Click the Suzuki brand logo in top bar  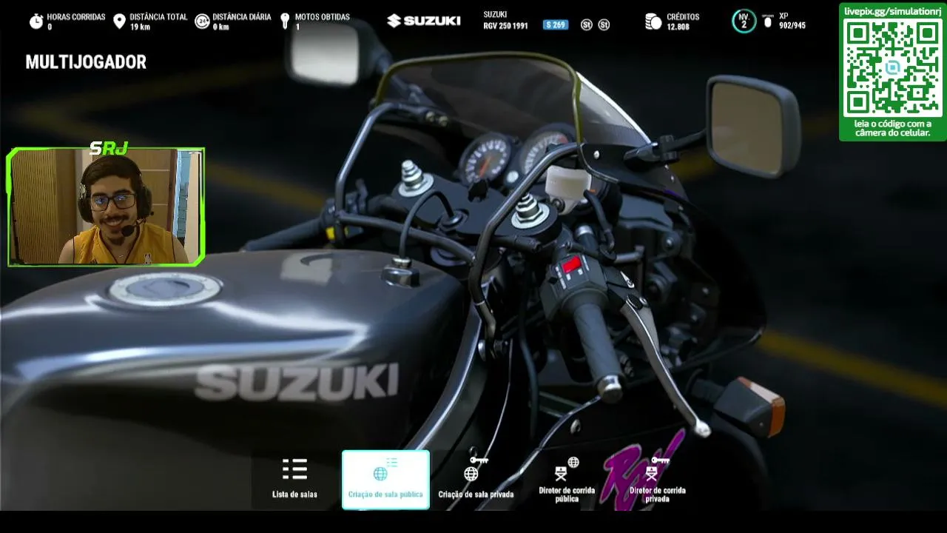424,21
